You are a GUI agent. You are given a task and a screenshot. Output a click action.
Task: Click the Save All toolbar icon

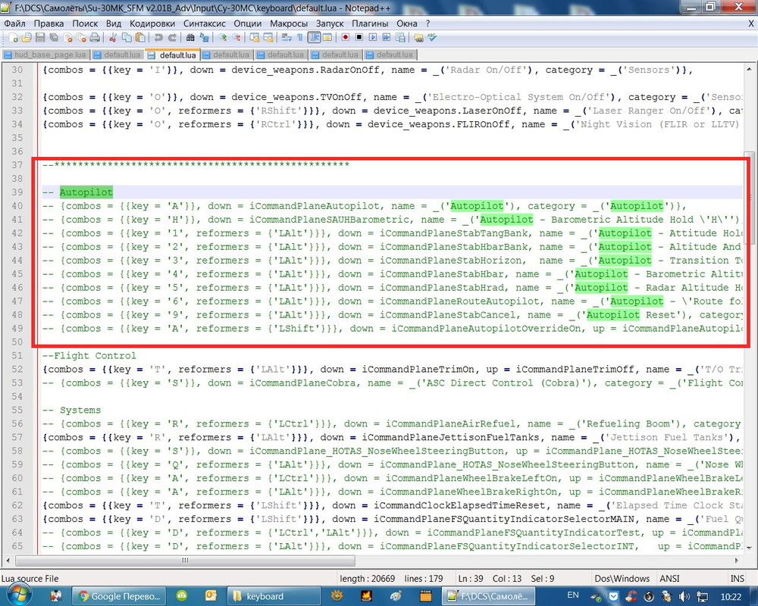pyautogui.click(x=54, y=37)
